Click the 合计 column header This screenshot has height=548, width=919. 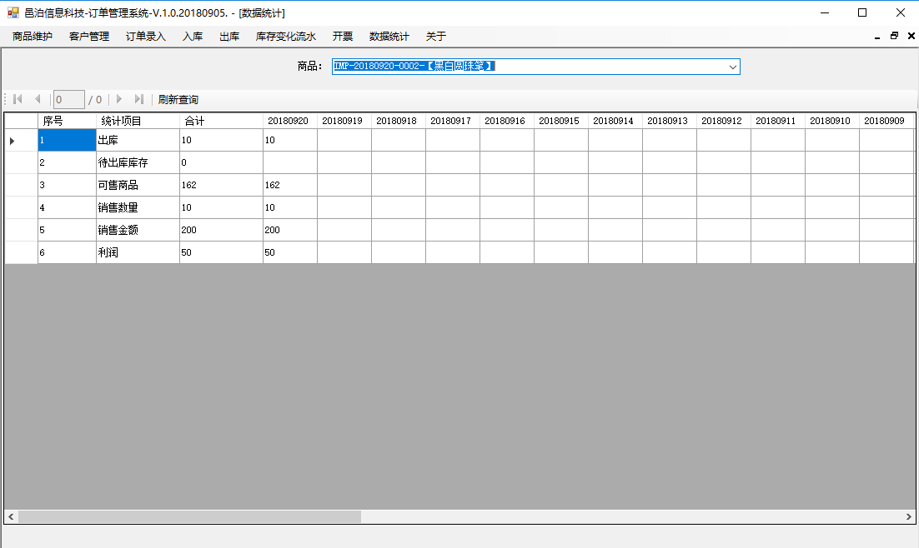[221, 121]
